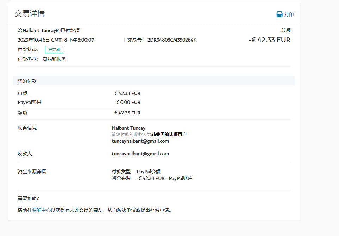This screenshot has width=339, height=236.
Task: Click the email in the 收款人 row
Action: click(140, 154)
